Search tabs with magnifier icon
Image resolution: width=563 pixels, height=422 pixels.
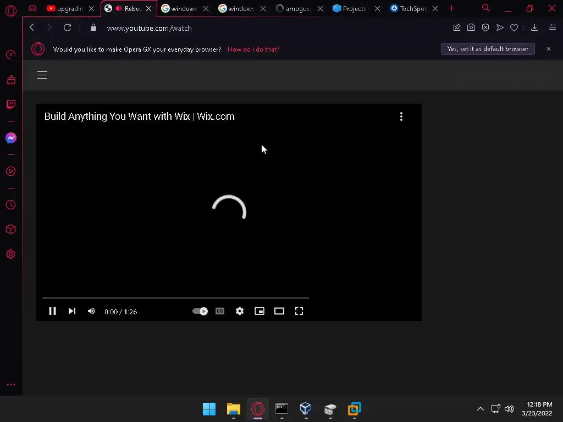click(486, 8)
